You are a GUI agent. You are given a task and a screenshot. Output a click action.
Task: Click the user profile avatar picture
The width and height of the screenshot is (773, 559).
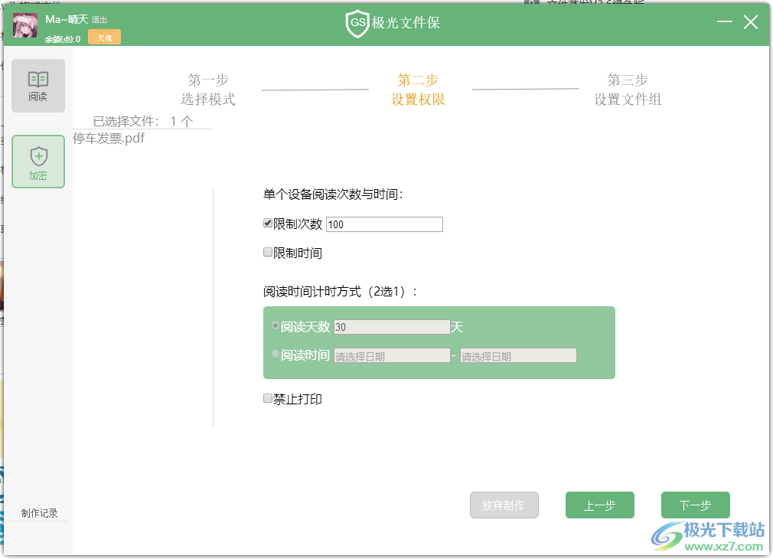point(25,25)
